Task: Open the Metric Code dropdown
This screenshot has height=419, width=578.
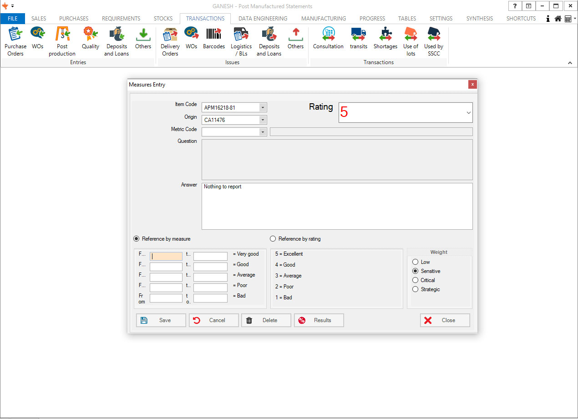Action: click(x=263, y=132)
